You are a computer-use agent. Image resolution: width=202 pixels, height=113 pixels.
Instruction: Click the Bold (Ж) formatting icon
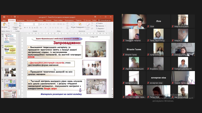(24, 27)
